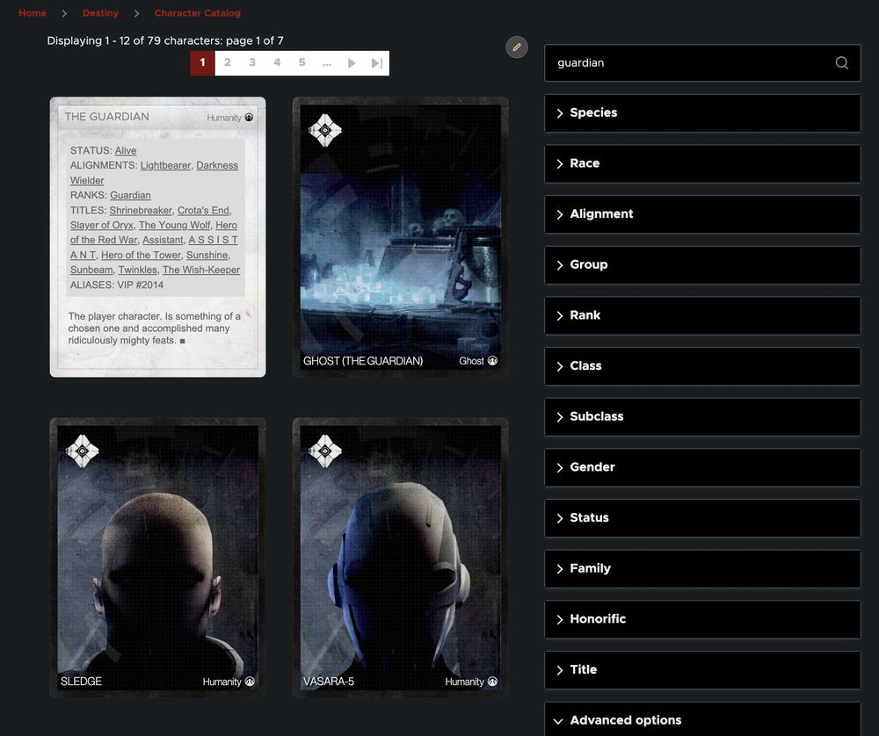Click the Guardian rank link

coord(130,195)
